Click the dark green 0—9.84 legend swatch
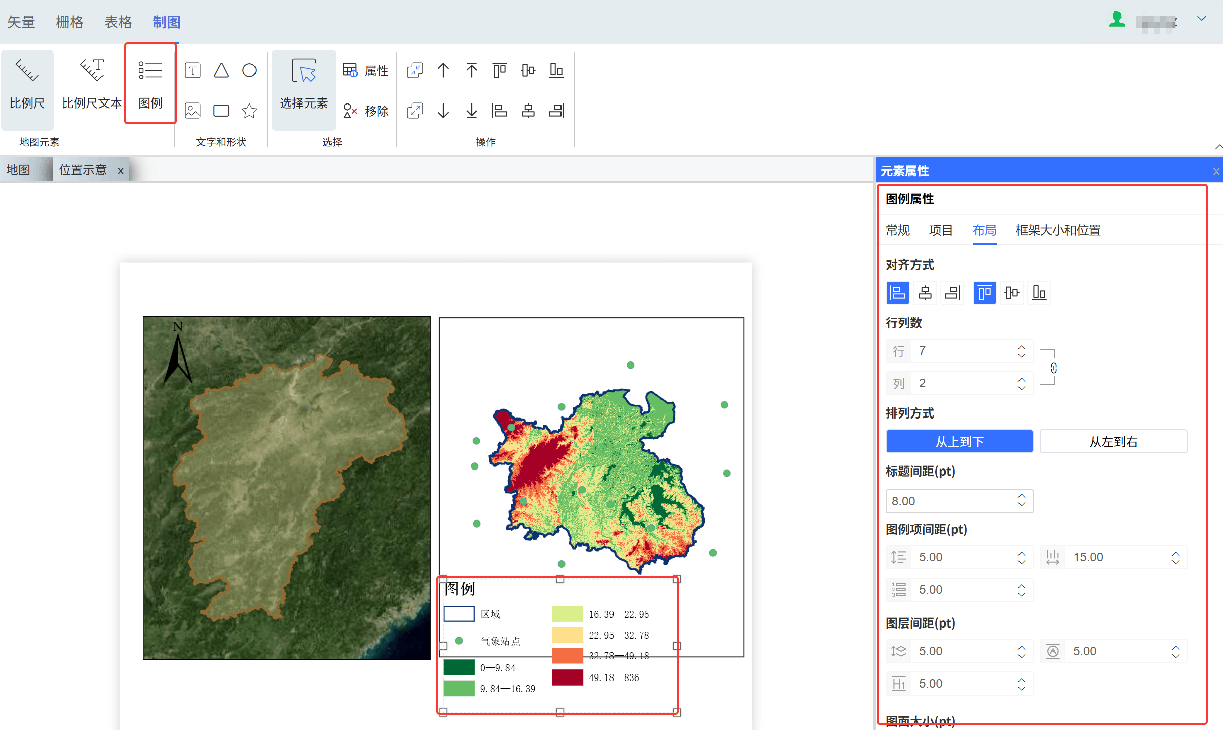 tap(458, 667)
